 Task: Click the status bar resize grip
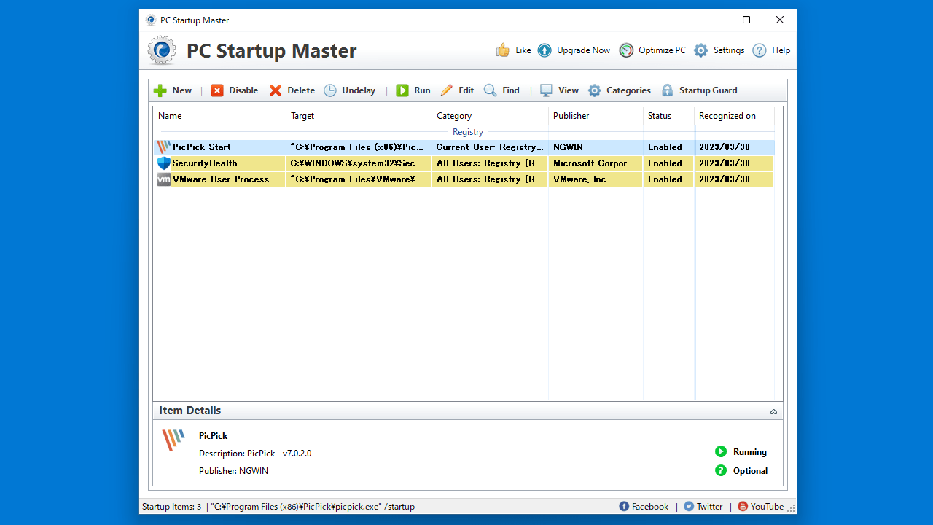pos(792,508)
